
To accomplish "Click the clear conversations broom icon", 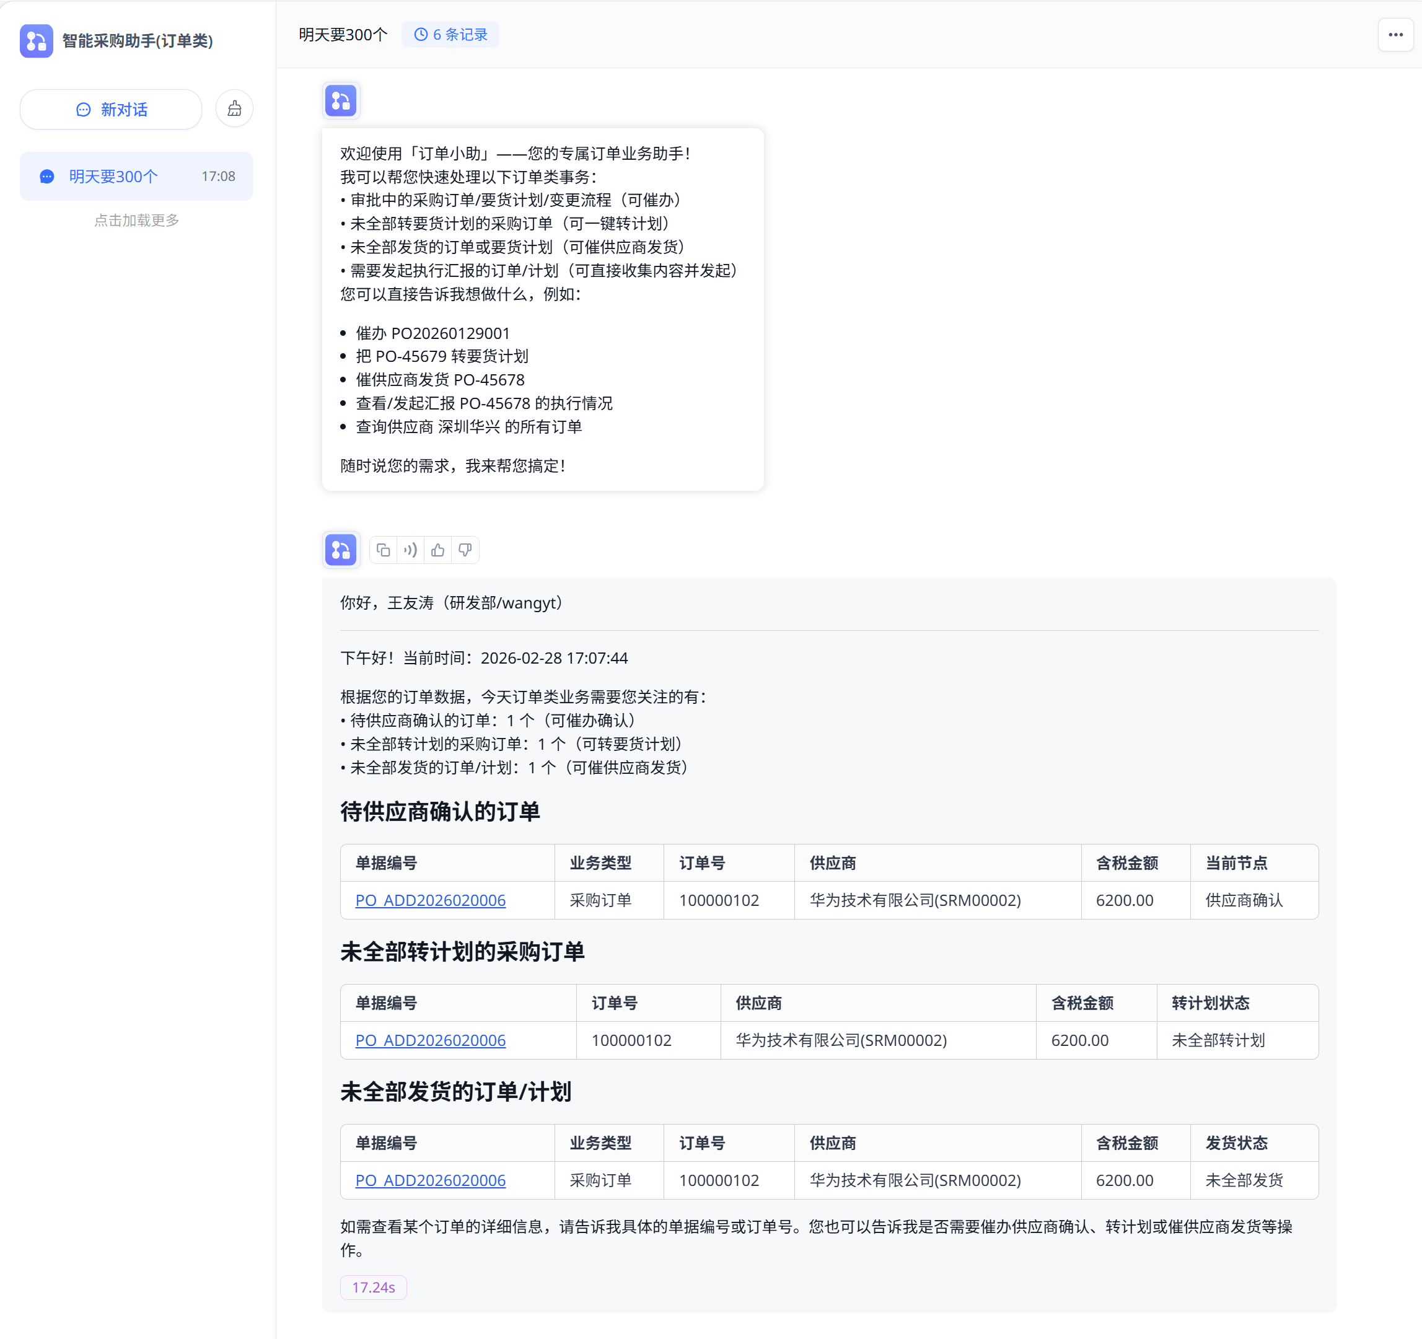I will point(235,108).
